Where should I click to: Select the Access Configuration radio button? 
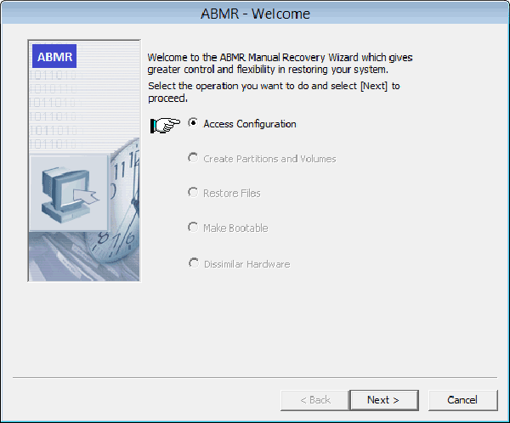193,123
